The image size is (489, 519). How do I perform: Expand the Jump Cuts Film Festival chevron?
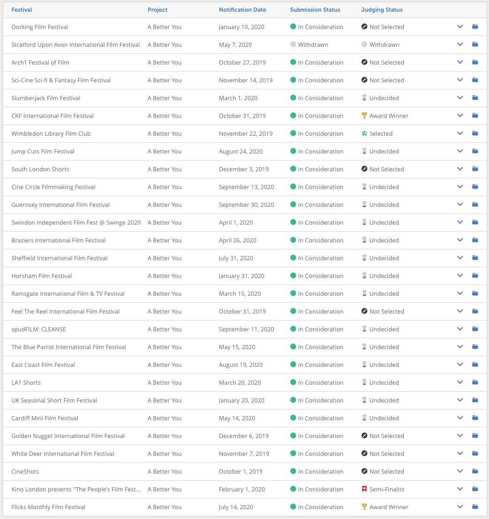tap(460, 151)
